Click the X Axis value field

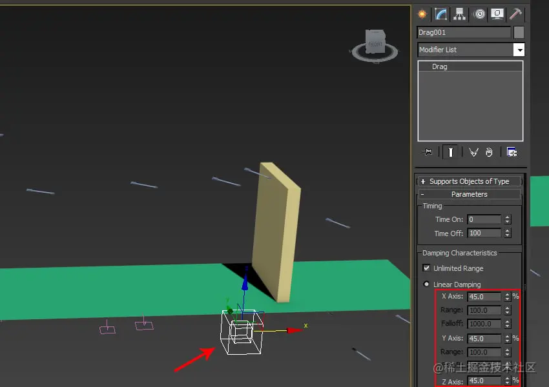click(x=484, y=297)
